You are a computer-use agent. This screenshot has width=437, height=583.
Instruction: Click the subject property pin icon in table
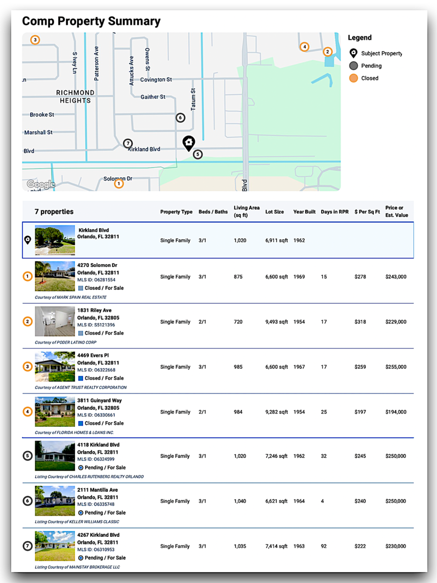click(28, 240)
